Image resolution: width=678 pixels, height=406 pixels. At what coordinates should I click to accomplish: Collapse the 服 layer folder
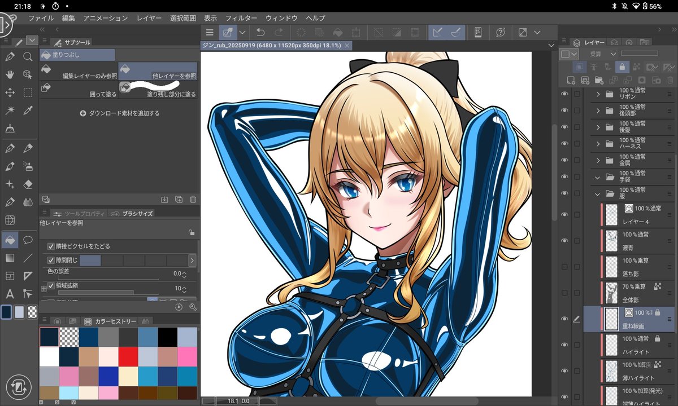(x=598, y=194)
